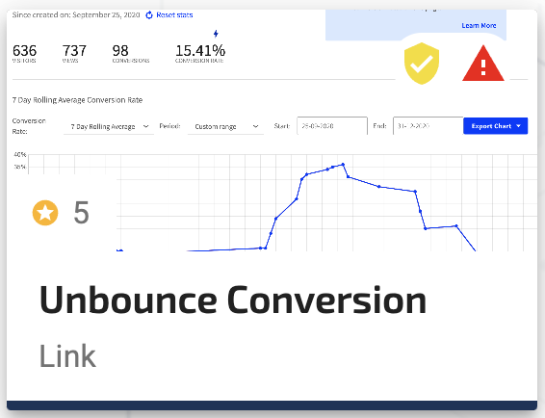Screen dimensions: 545x418
Task: Click the 636 visitors count
Action: 24,51
